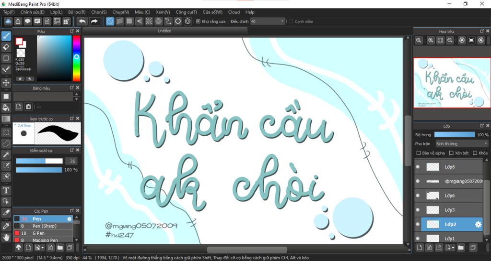Image resolution: width=491 pixels, height=261 pixels.
Task: Hide the Lớp2 layer
Action: coord(418,224)
